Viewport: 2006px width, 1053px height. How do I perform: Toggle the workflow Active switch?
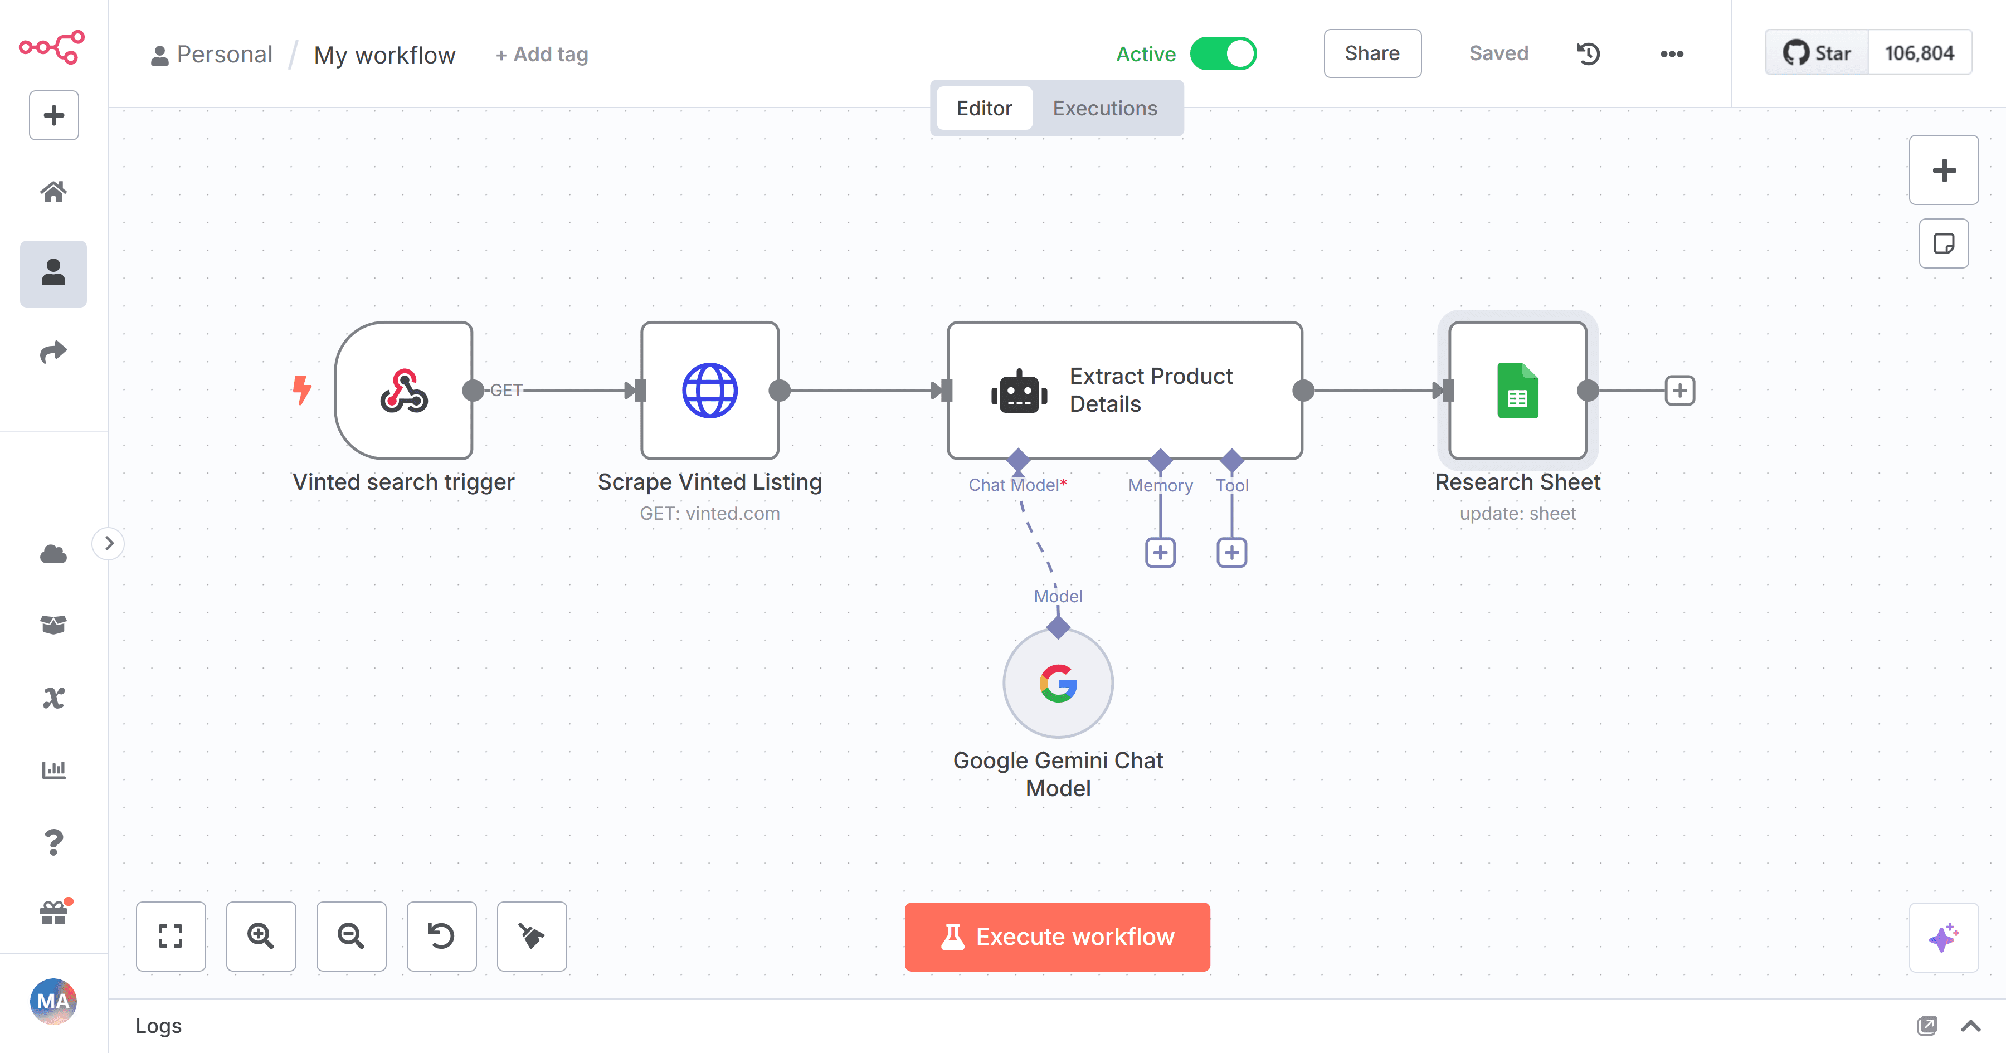pos(1223,53)
